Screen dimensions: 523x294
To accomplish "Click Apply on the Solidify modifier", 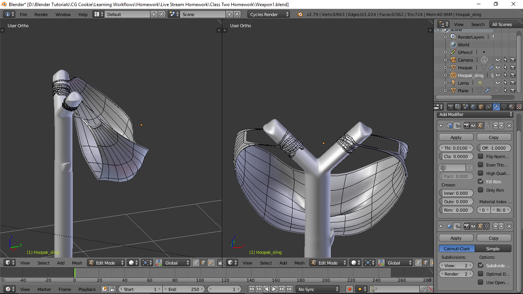I will (x=456, y=137).
